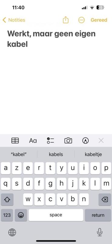Start dictation with the microphone icon
Viewport: 112px width, 244px height.
[100, 232]
